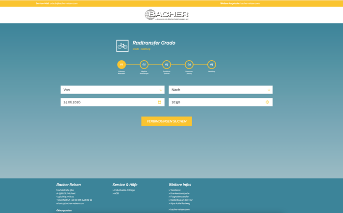Click the Ticket Notruf phone number
343x213 pixels.
pyautogui.click(x=81, y=200)
